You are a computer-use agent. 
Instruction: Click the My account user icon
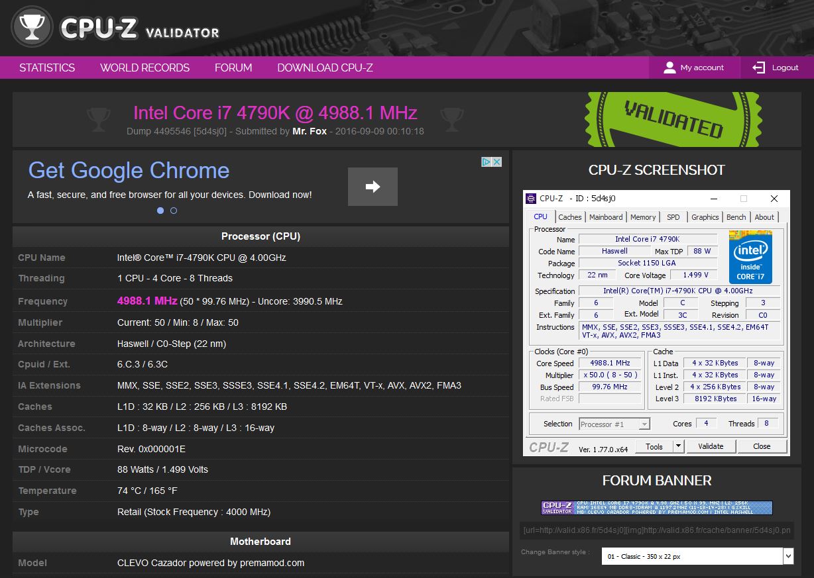click(x=669, y=68)
